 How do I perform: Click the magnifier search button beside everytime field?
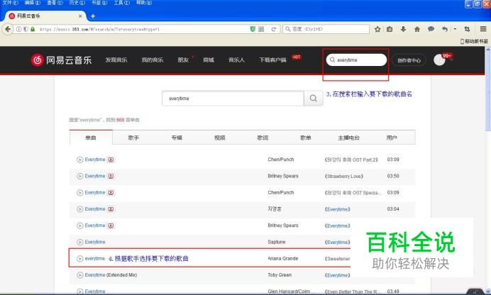click(x=313, y=99)
